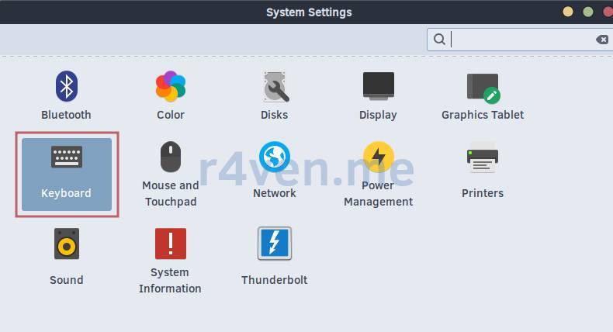The height and width of the screenshot is (332, 613).
Task: Click the magnifying glass search icon
Action: (439, 40)
